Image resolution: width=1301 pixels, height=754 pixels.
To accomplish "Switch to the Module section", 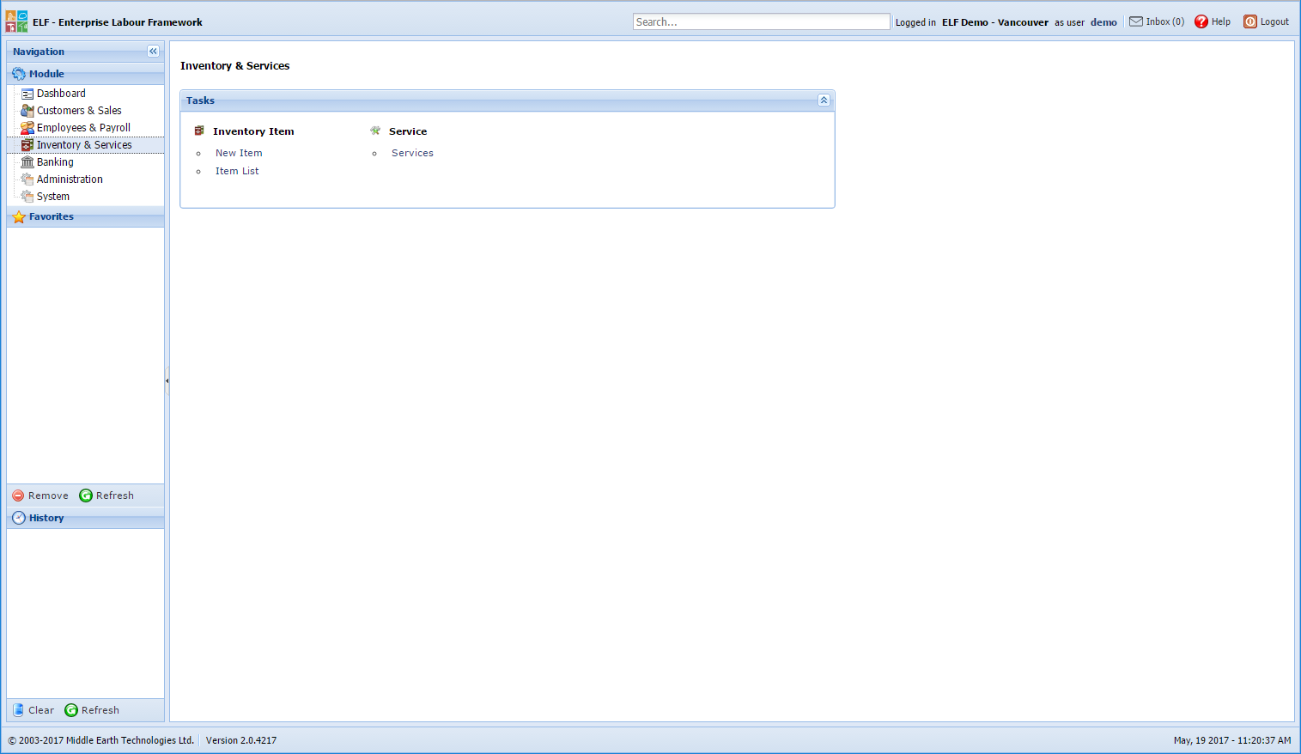I will click(46, 74).
